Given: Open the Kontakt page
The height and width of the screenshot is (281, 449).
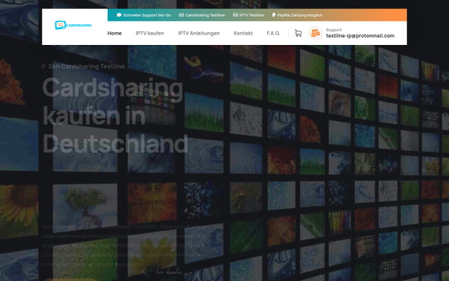Looking at the screenshot, I should 243,33.
